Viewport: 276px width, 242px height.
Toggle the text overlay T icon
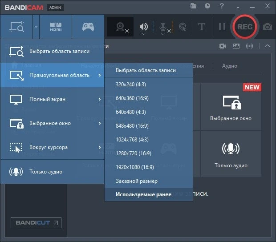click(202, 27)
